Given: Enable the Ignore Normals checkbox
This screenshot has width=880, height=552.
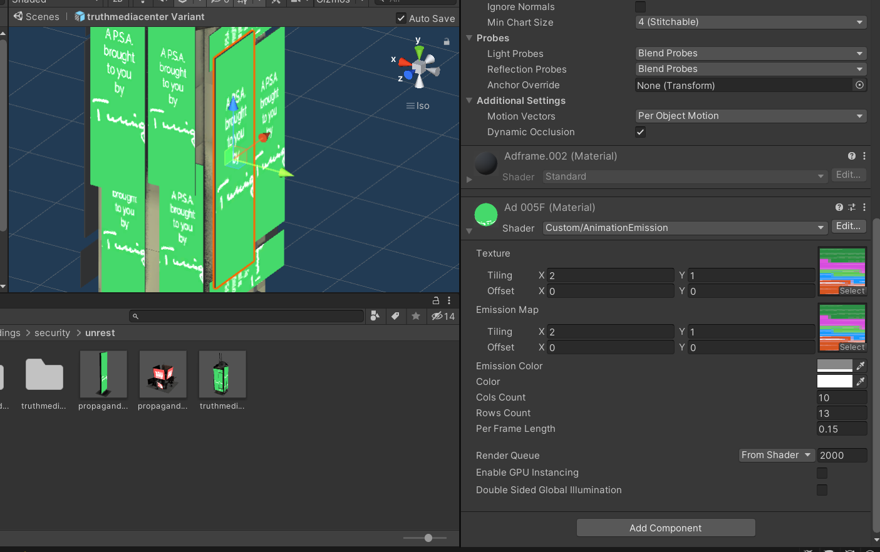Looking at the screenshot, I should (640, 7).
